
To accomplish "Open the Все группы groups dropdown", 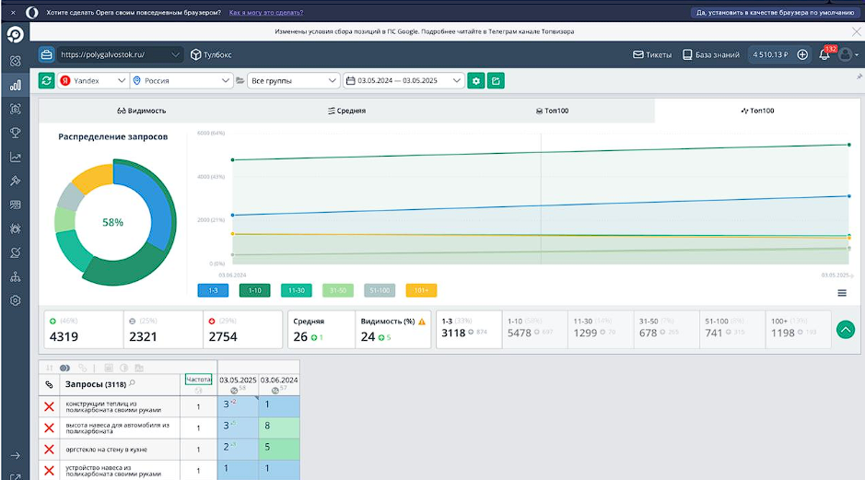I will (x=294, y=81).
